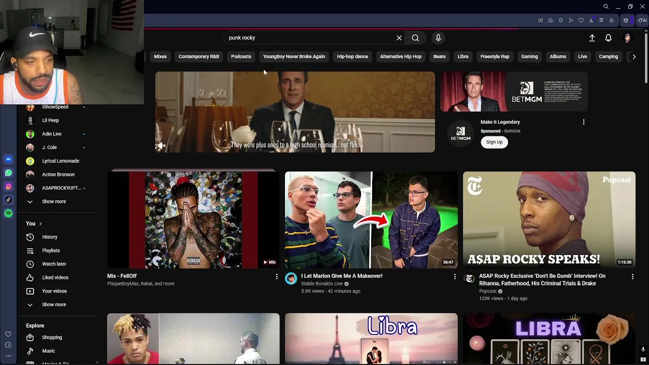Open the browser shield privacy icon
Screen dimensions: 649x365
(561, 20)
